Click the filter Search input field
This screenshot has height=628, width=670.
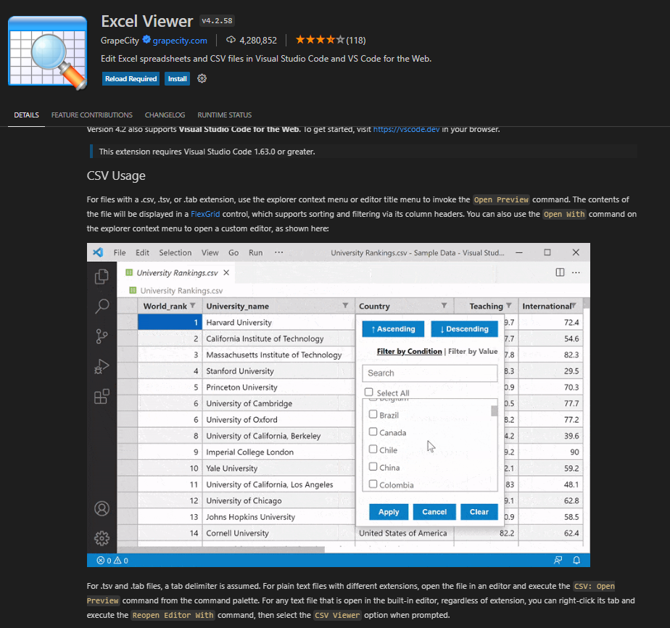[430, 373]
